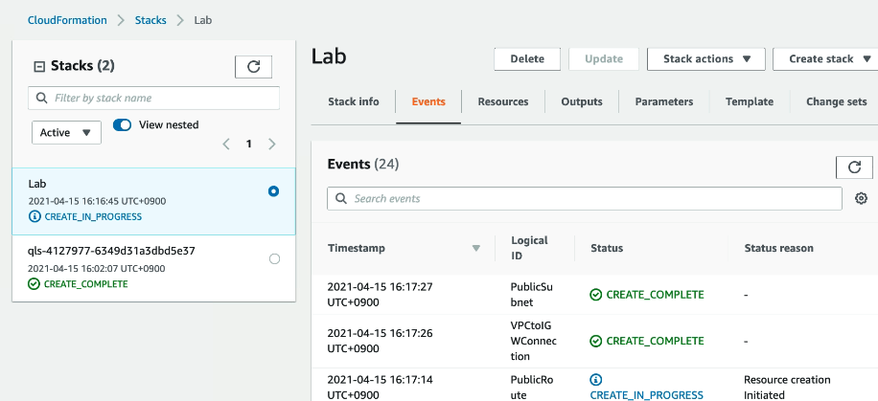Click the Update button
The height and width of the screenshot is (401, 878).
click(x=604, y=58)
